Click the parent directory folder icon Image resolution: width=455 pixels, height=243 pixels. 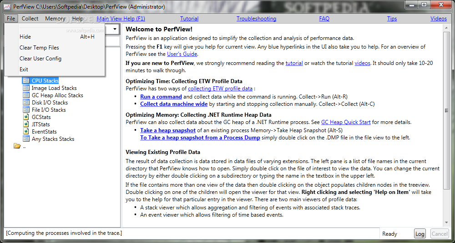click(17, 146)
